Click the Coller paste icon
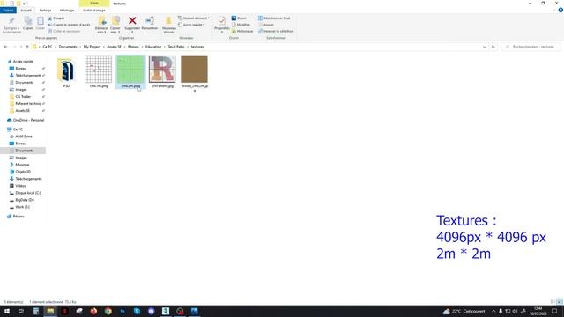564x317 pixels. pyautogui.click(x=41, y=21)
